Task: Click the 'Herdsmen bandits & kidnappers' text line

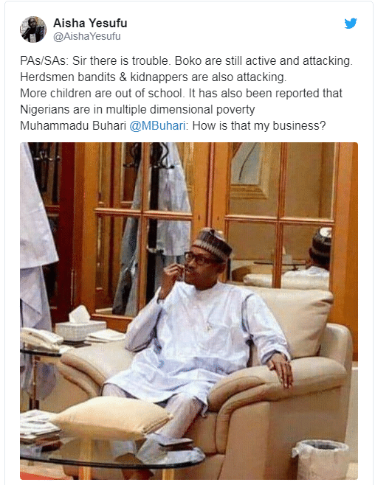Action: point(154,77)
